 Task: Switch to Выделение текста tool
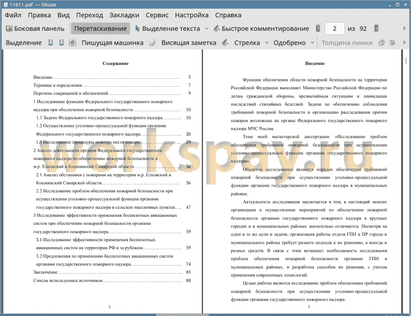pyautogui.click(x=167, y=29)
